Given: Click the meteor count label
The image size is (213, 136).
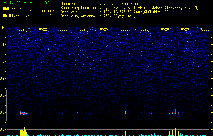Looking at the screenshot, I should pyautogui.click(x=48, y=11).
